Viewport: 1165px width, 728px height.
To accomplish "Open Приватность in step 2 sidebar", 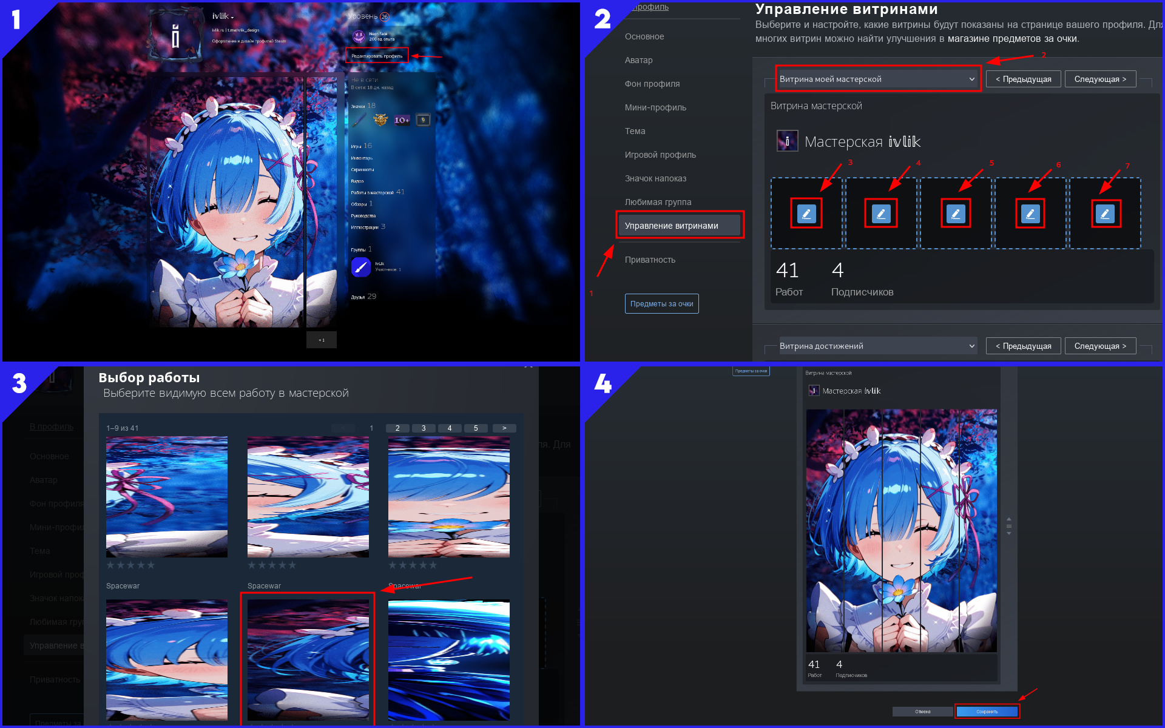I will 650,260.
